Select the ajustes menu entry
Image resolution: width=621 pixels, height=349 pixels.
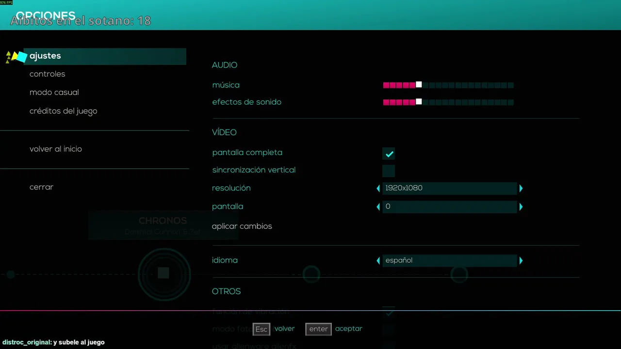point(104,56)
